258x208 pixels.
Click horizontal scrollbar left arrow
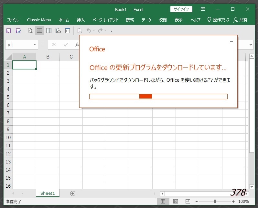click(162, 193)
